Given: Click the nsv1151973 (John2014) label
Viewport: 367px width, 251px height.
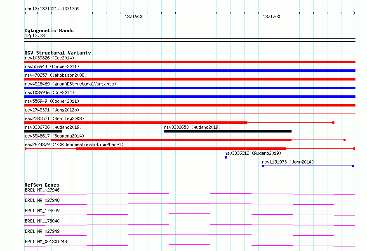Looking at the screenshot, I should (288, 162).
